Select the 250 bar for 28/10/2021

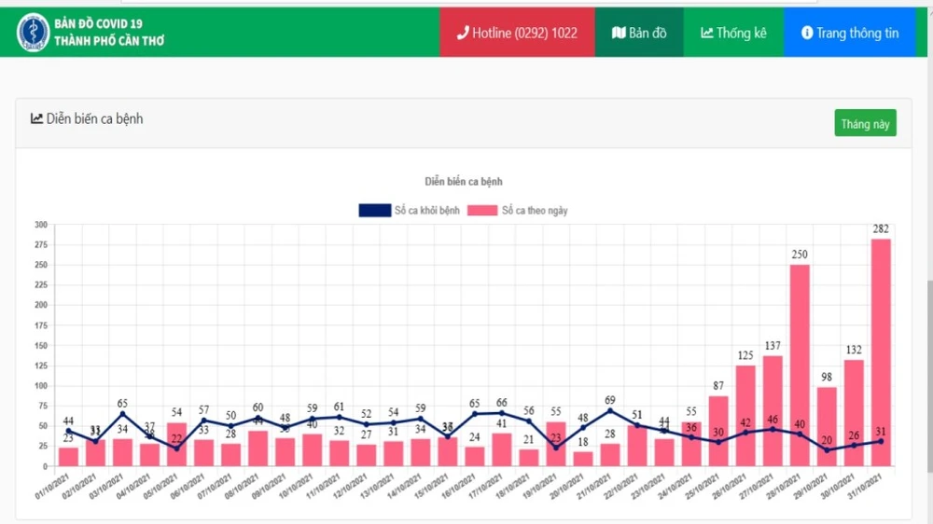(x=799, y=365)
